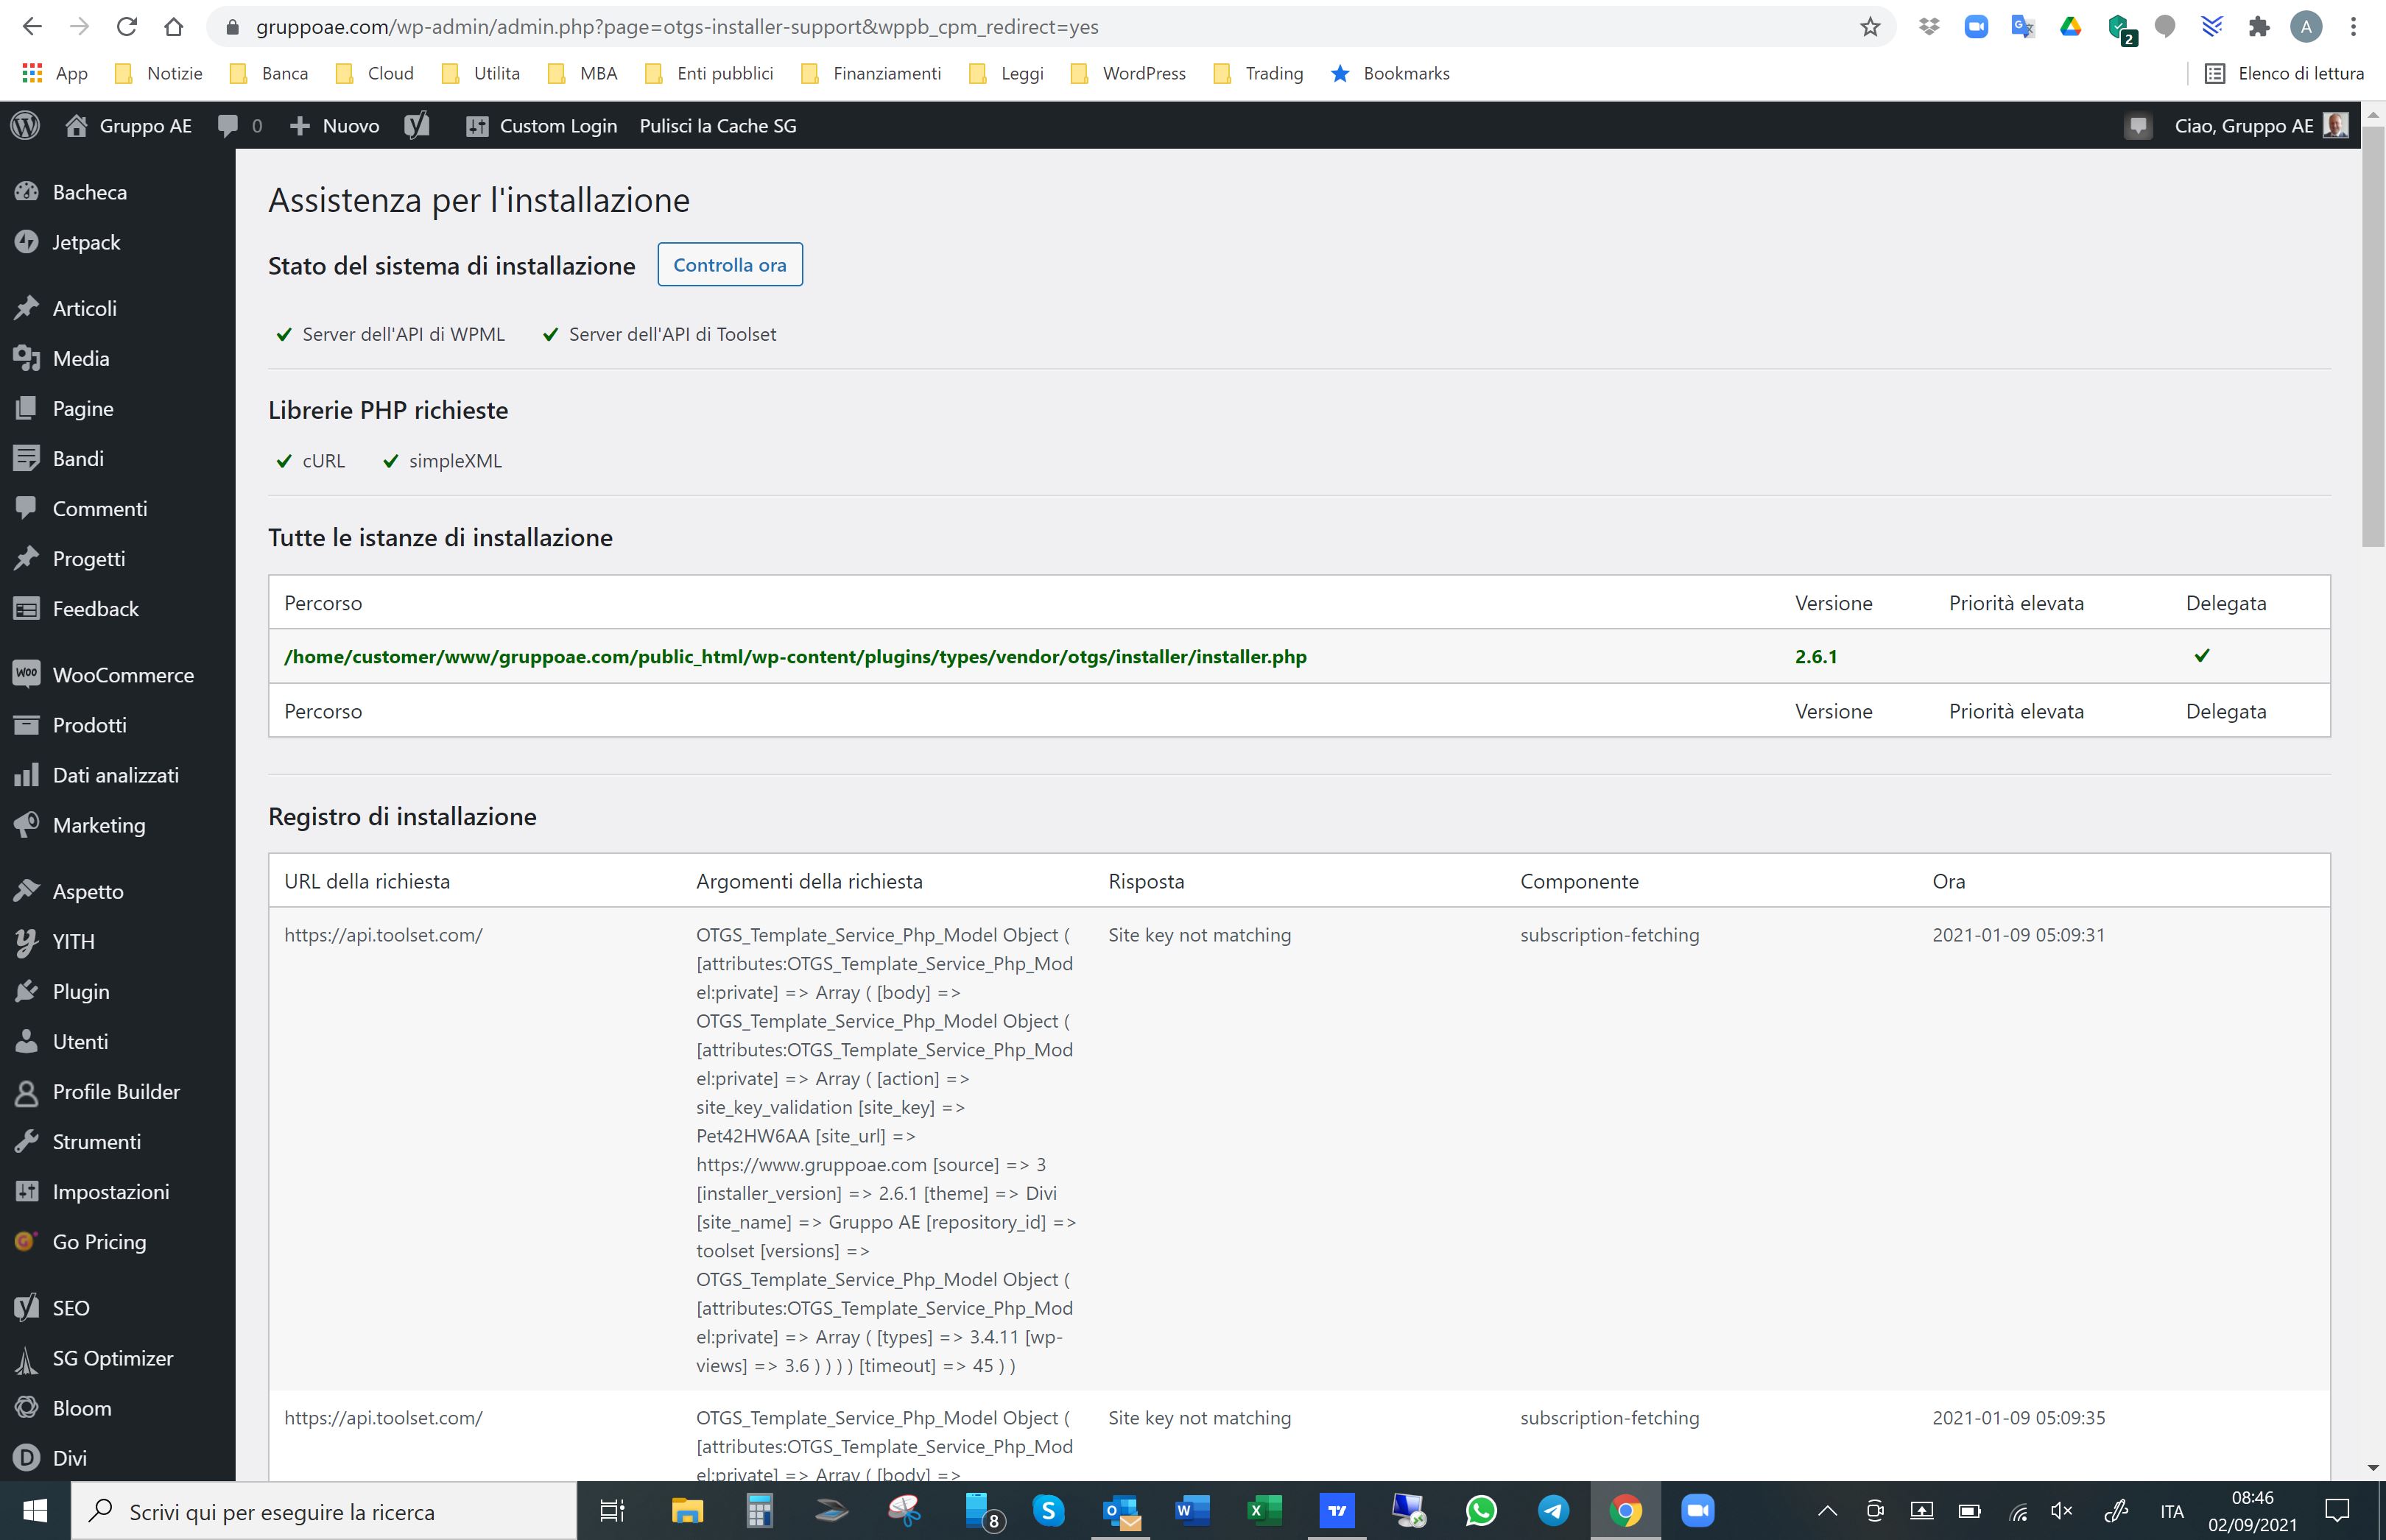Click the Windows search box
Viewport: 2386px width, 1540px height.
tap(324, 1511)
